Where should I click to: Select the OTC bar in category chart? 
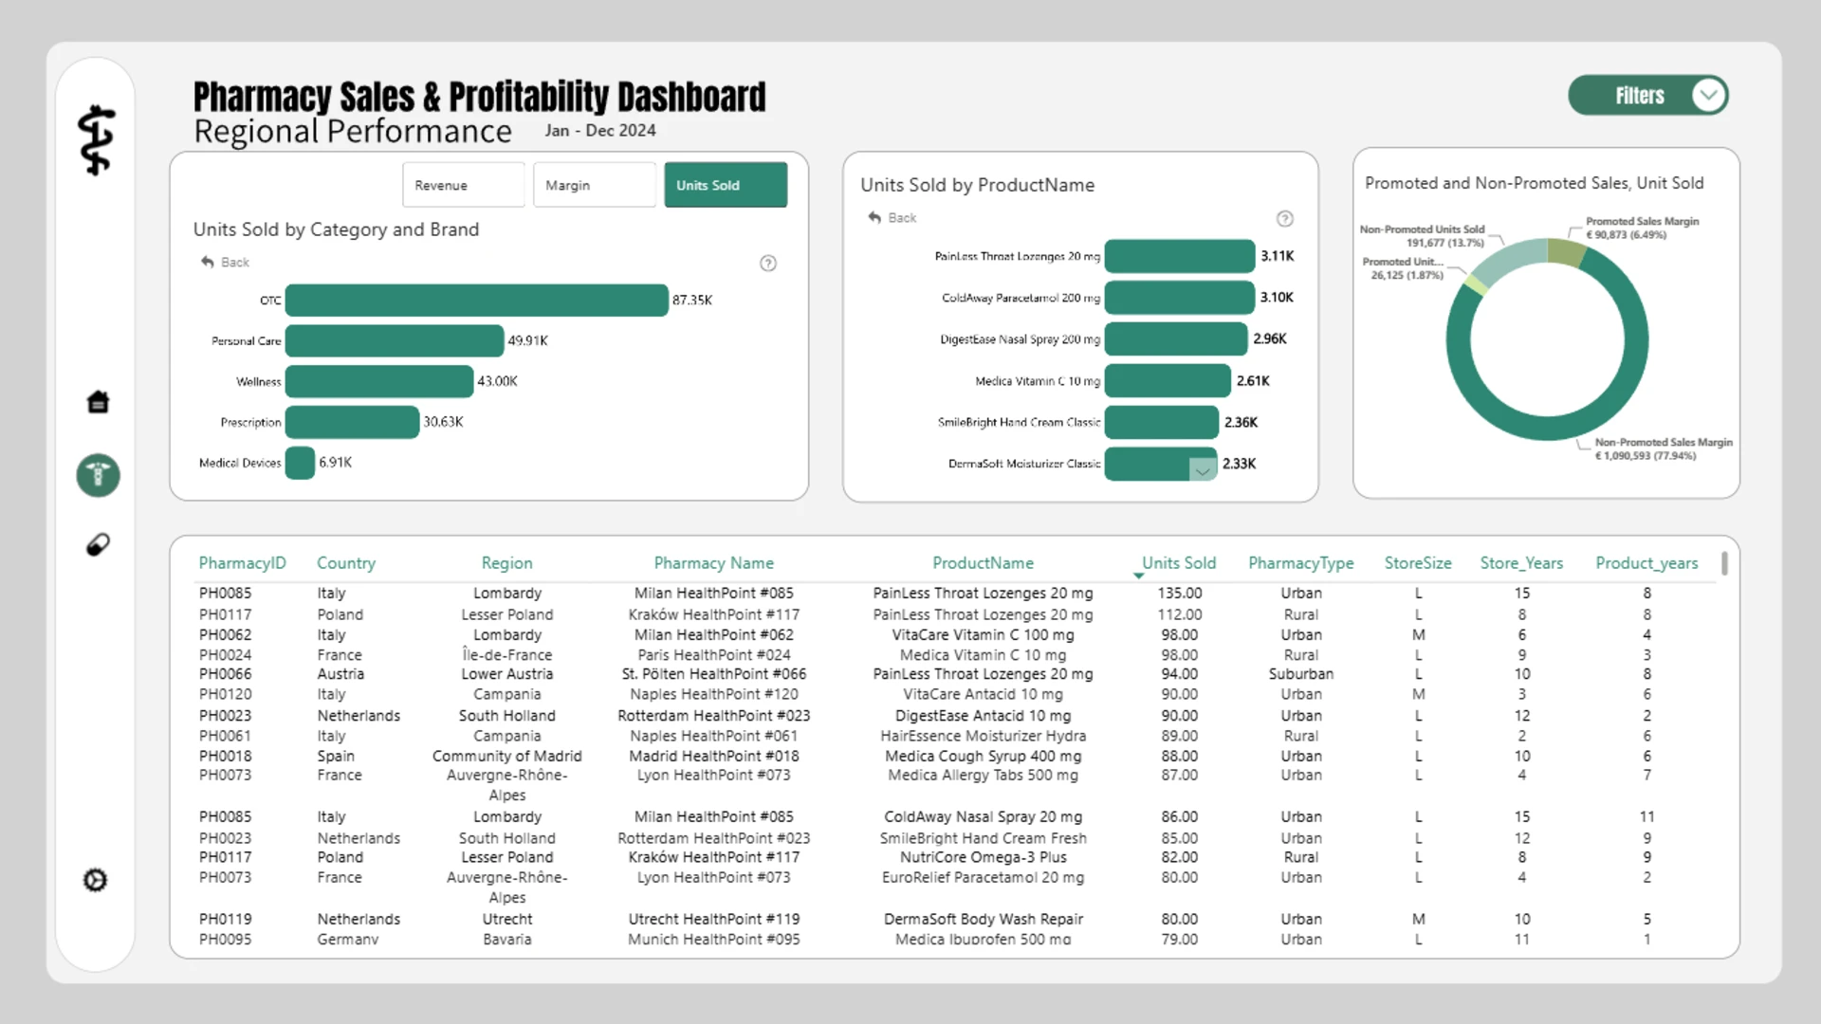476,300
